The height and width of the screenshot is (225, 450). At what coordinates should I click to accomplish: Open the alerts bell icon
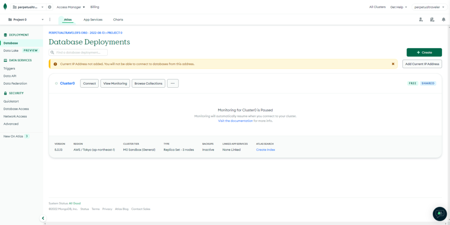click(x=444, y=19)
